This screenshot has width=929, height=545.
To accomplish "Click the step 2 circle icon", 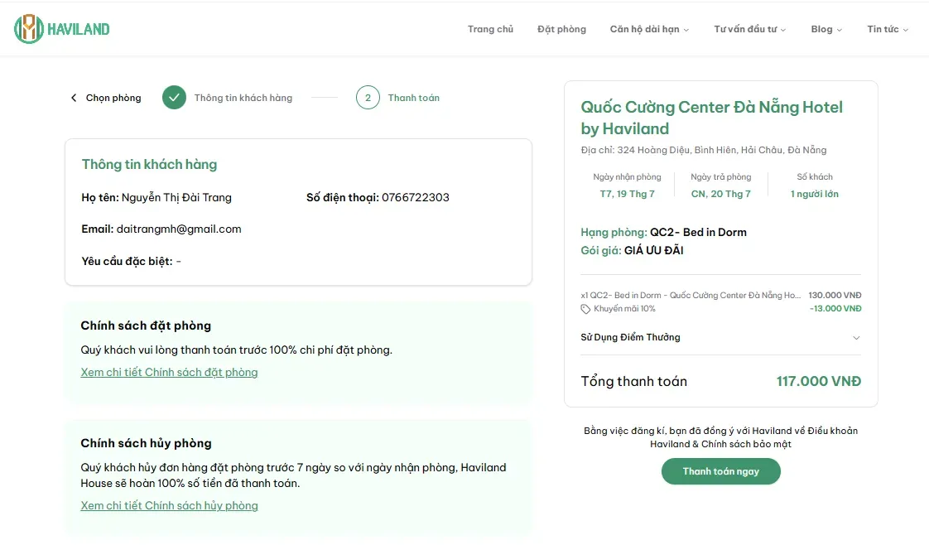I will pos(368,98).
